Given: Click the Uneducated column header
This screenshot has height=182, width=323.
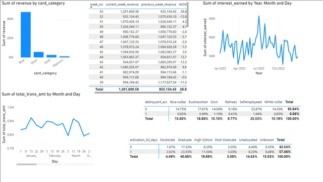Looking at the screenshot, I should [248, 140].
